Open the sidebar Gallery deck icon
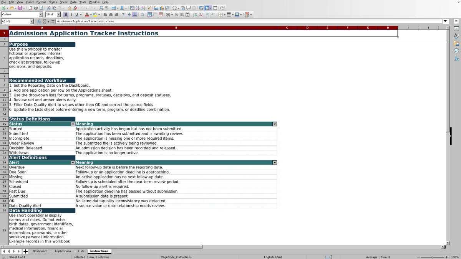Image resolution: width=461 pixels, height=259 pixels. [456, 43]
